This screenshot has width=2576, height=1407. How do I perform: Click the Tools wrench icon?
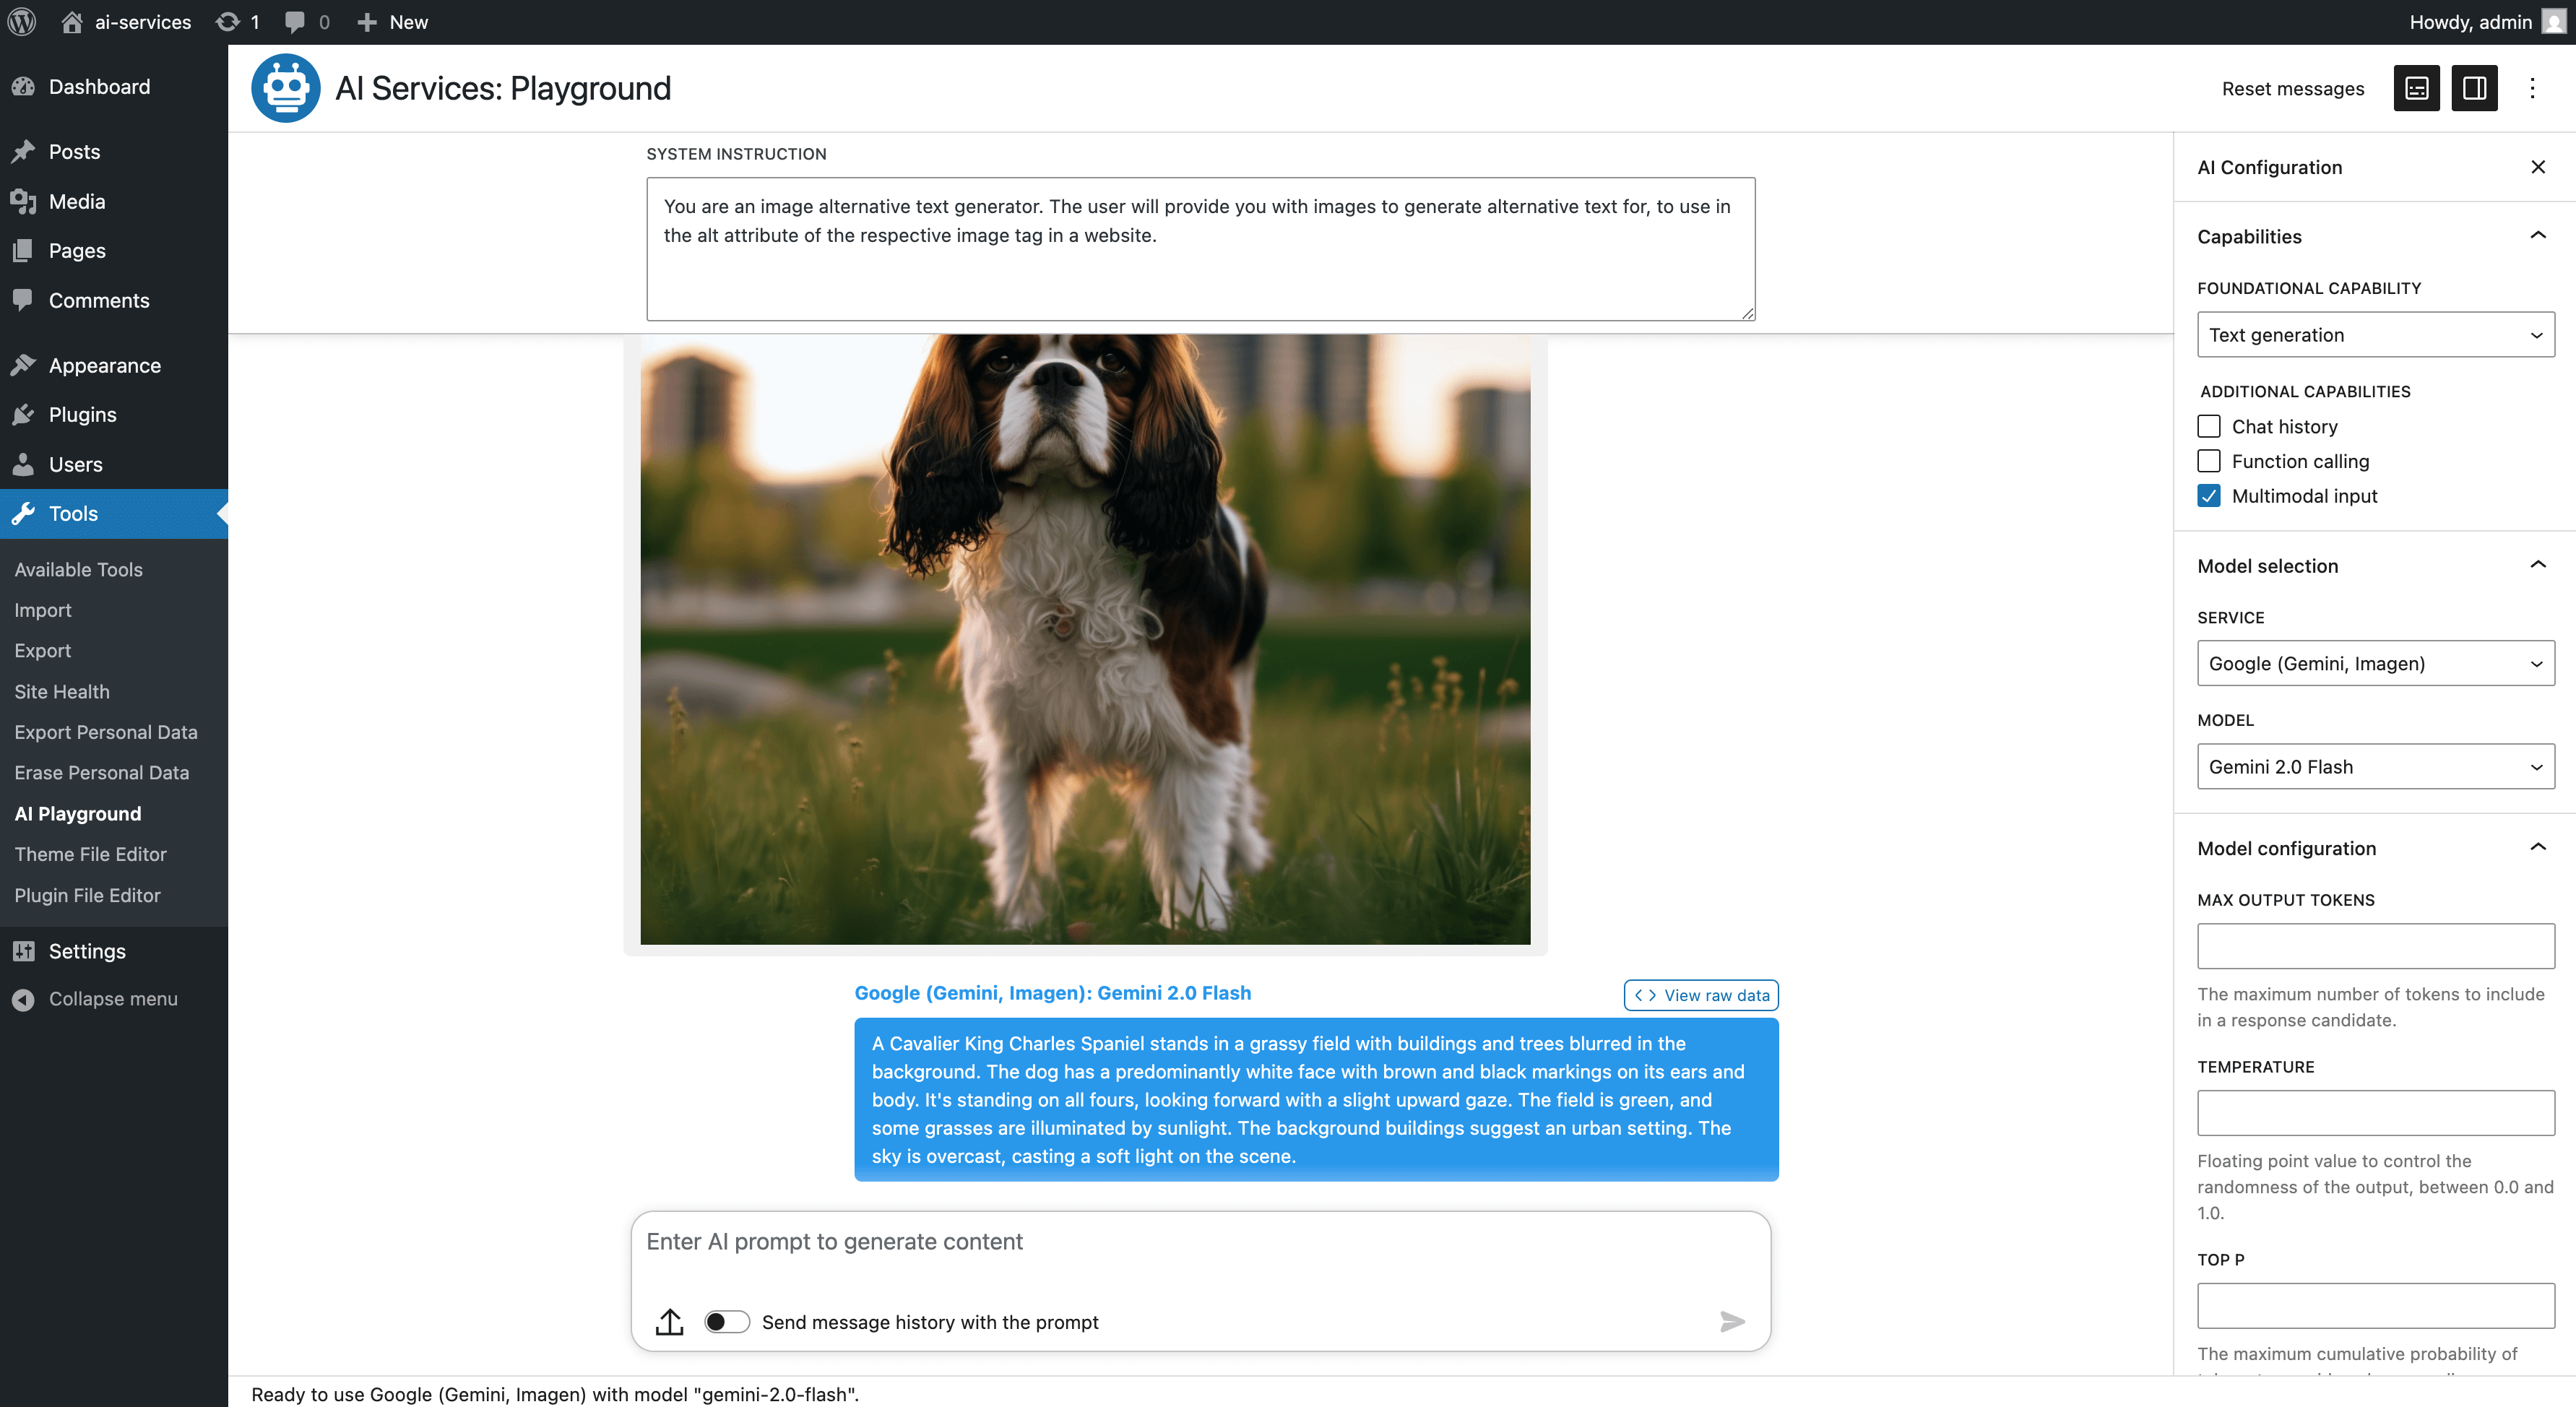click(23, 513)
